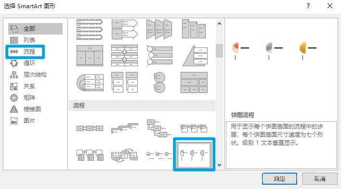The height and width of the screenshot is (189, 341).
Task: Pick the three stacked horizontal arrows list layout
Action: click(x=90, y=29)
